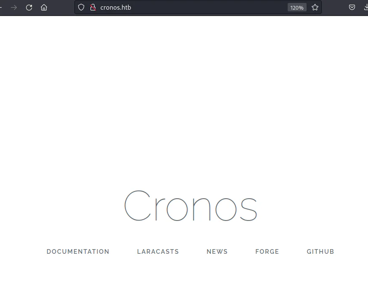Open the tracking protection shield icon
This screenshot has width=368, height=303.
pyautogui.click(x=81, y=7)
